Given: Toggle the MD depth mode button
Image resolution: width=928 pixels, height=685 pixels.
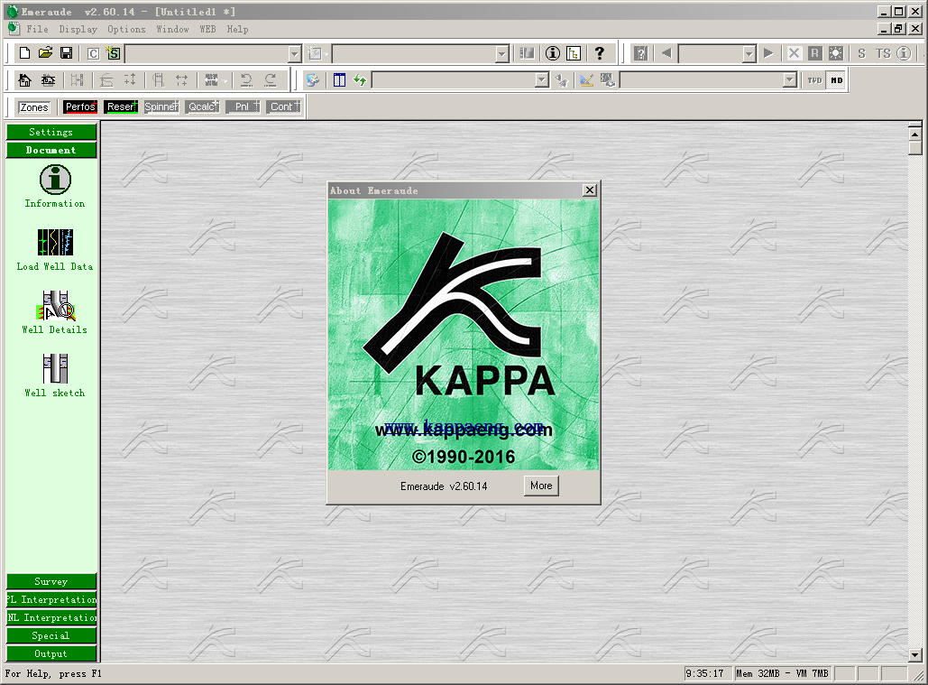Looking at the screenshot, I should point(836,80).
